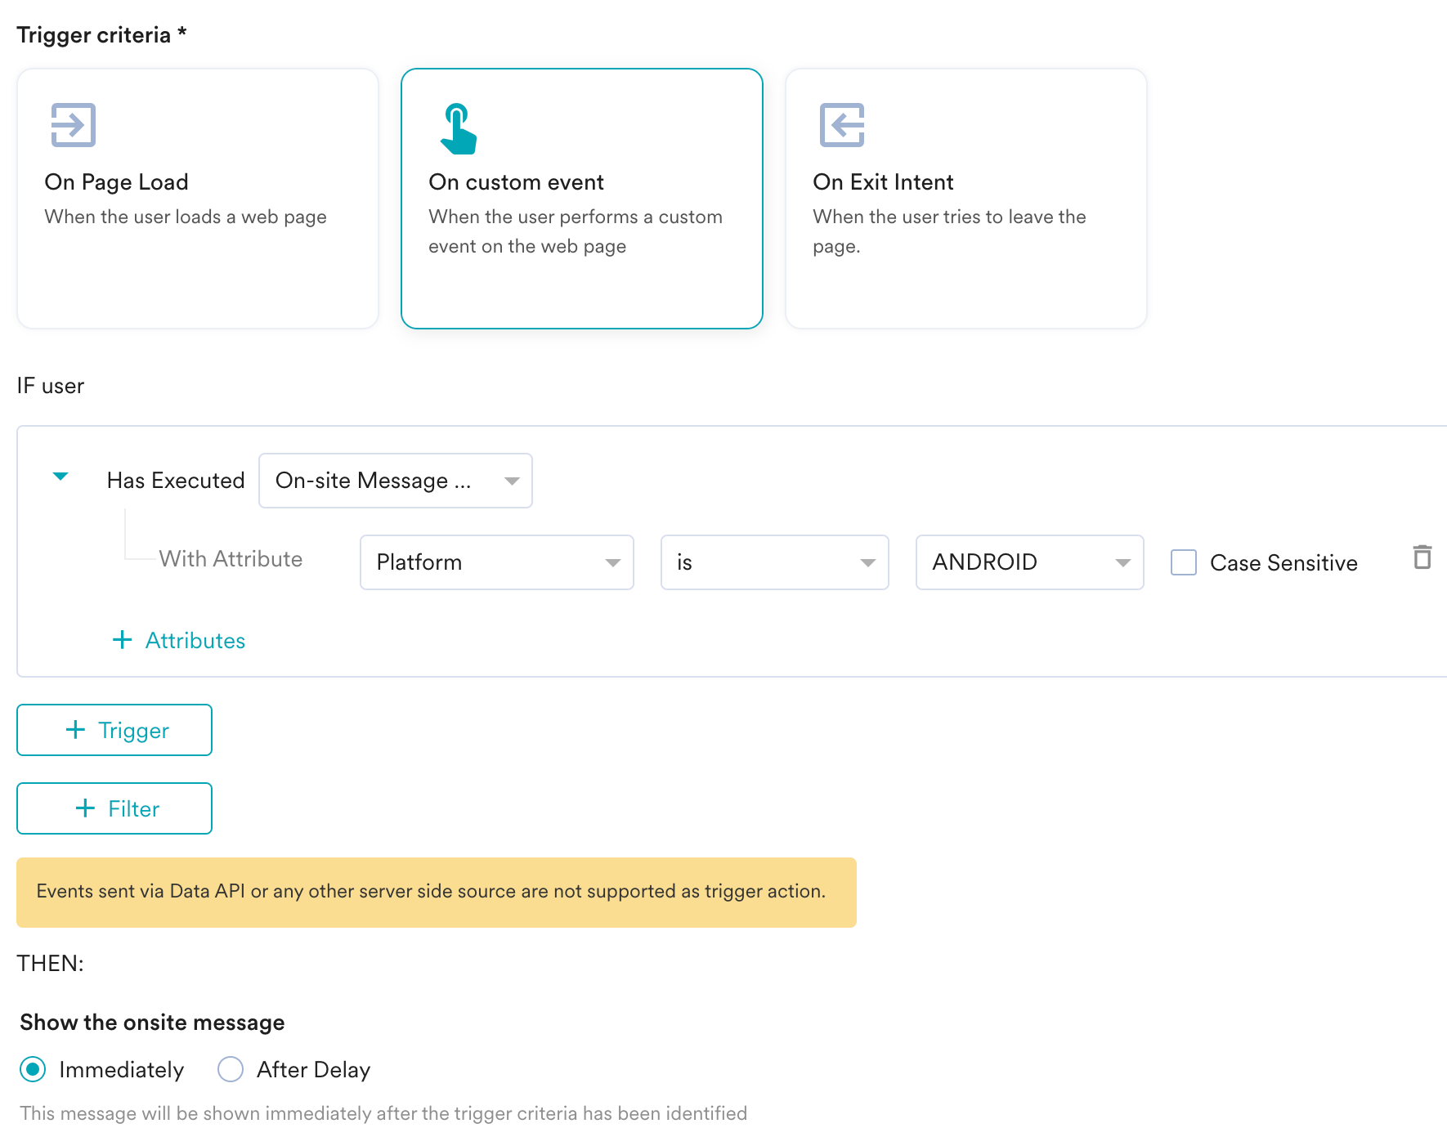Select the On Page Load trigger card
This screenshot has height=1128, width=1447.
tap(198, 199)
